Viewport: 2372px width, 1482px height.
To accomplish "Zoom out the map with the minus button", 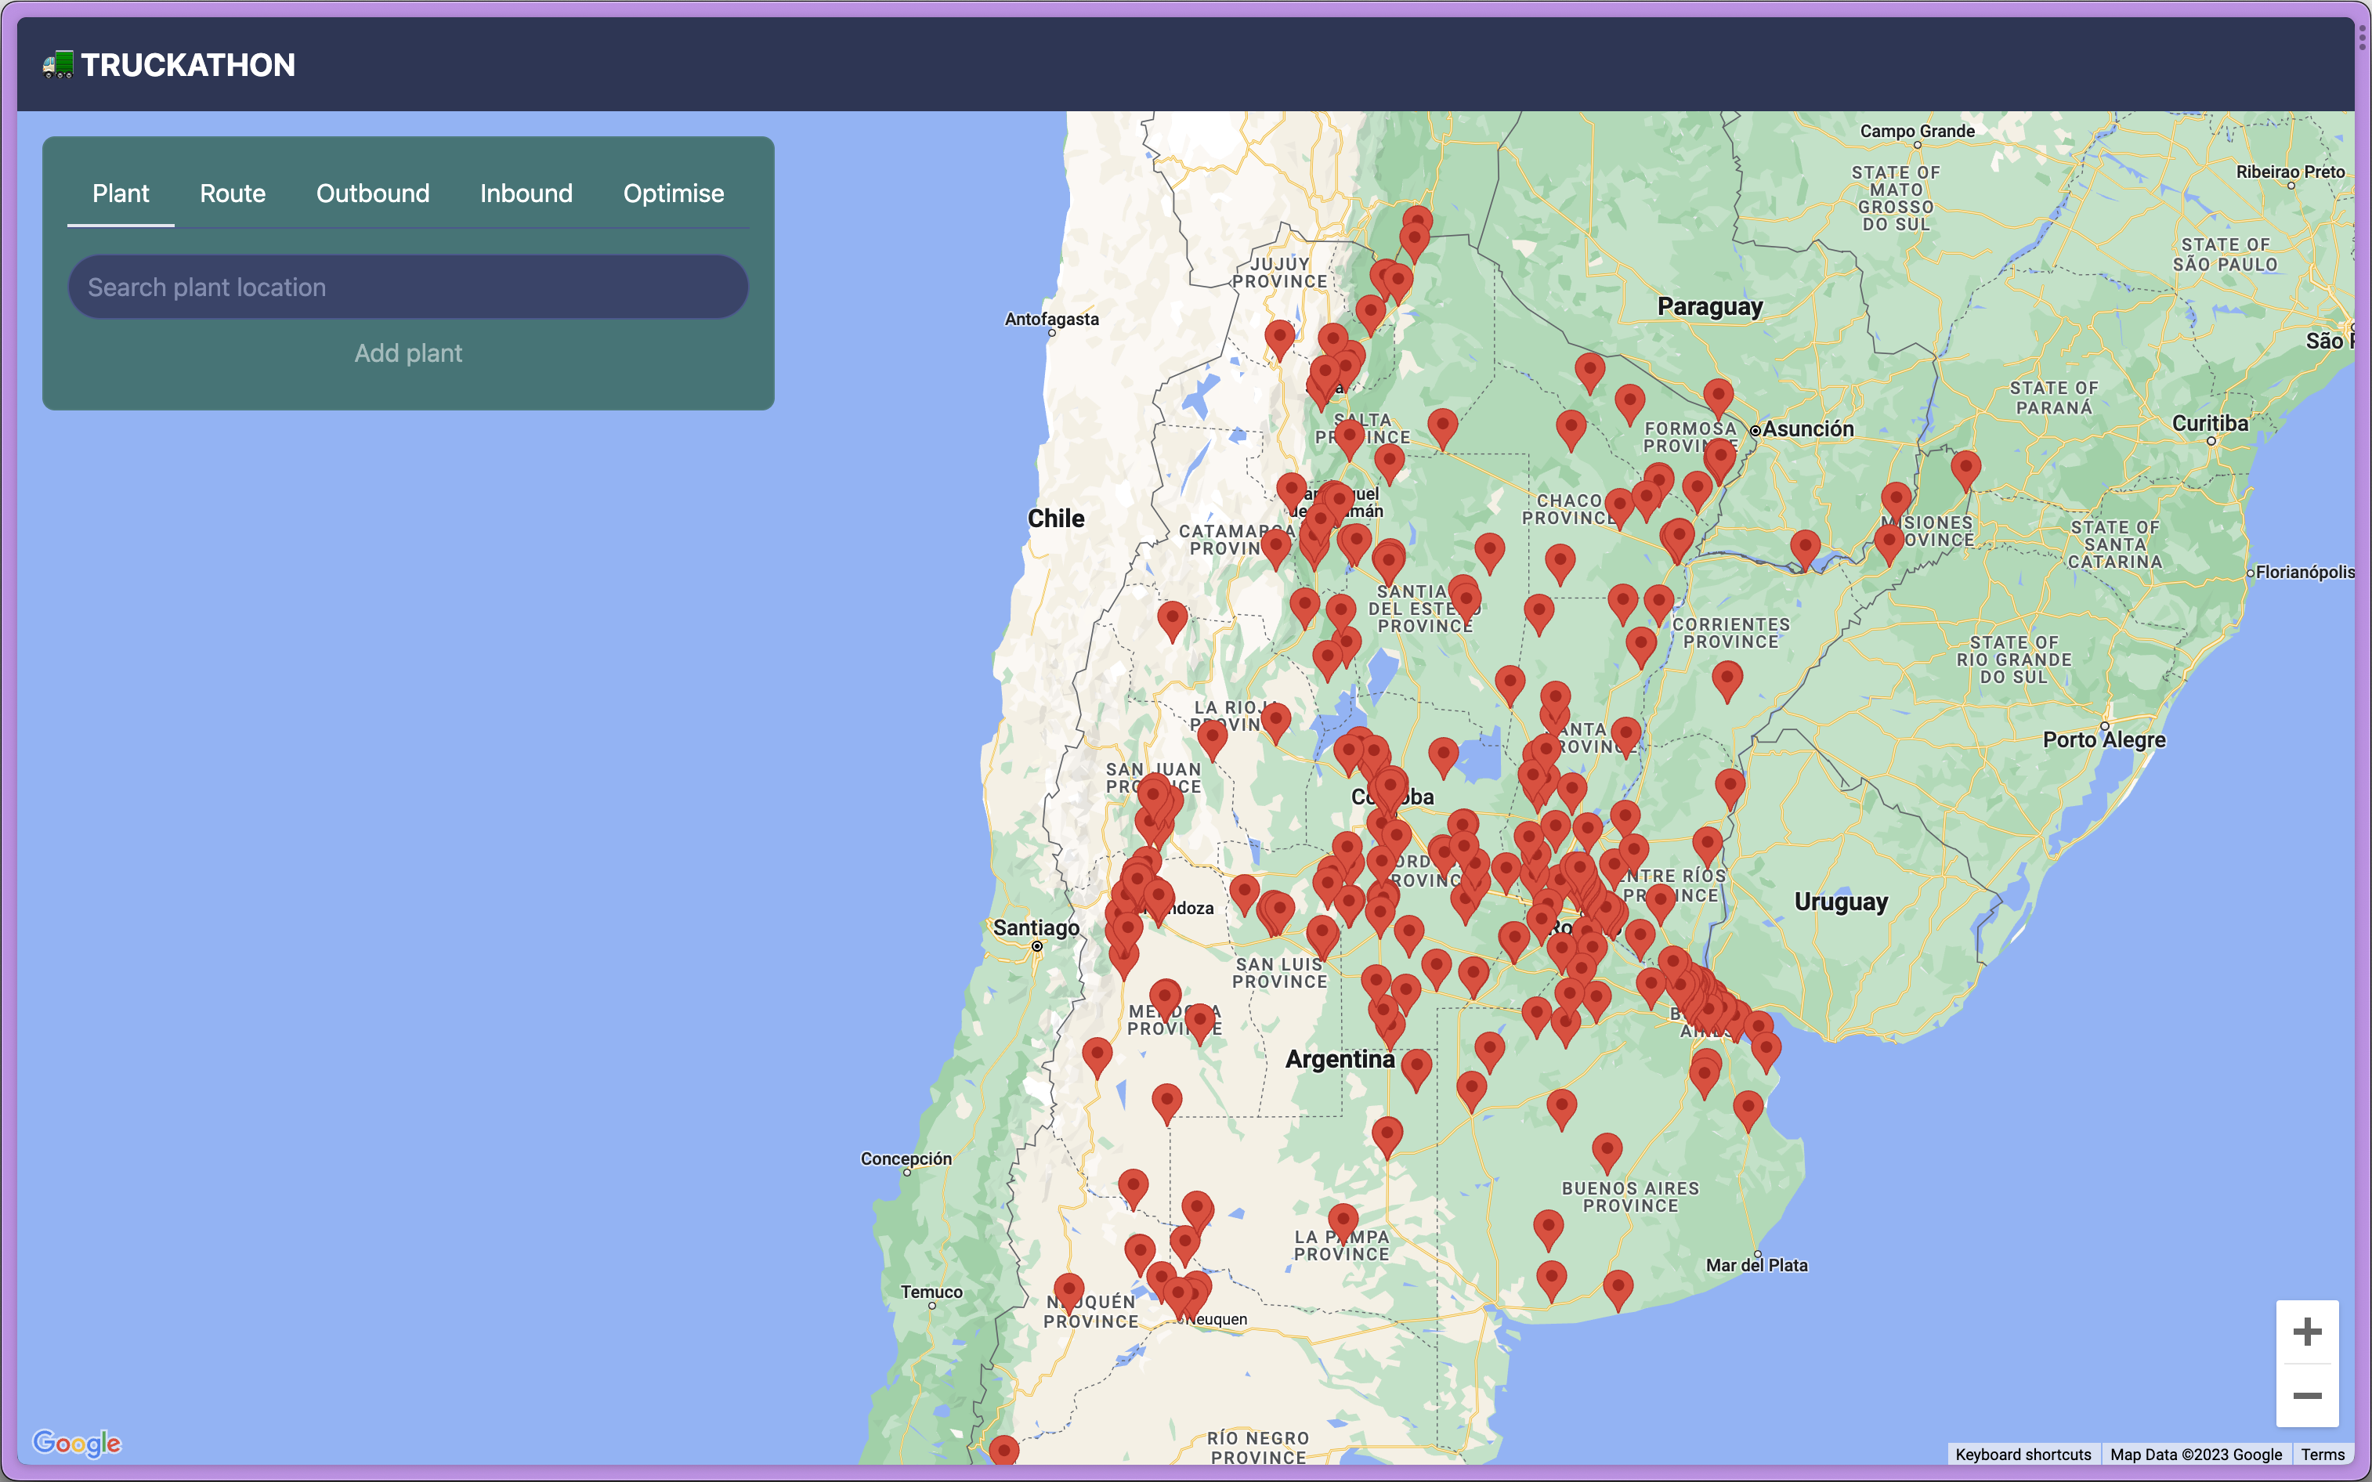I will pos(2306,1396).
